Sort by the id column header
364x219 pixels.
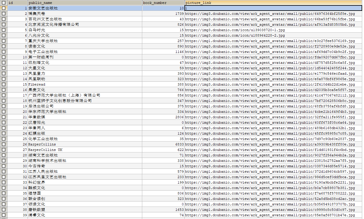point(18,3)
